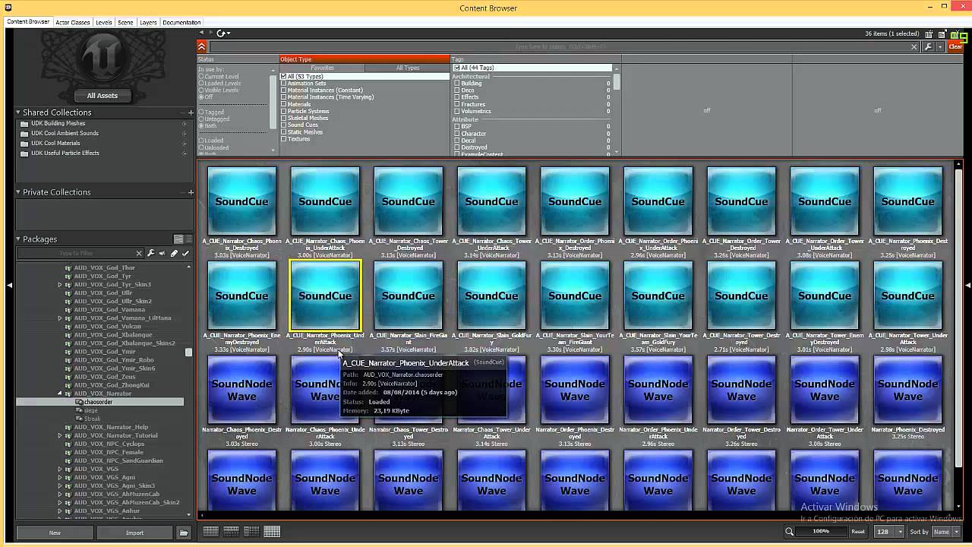
Task: Click the right edge expand arrow
Action: pos(967,285)
